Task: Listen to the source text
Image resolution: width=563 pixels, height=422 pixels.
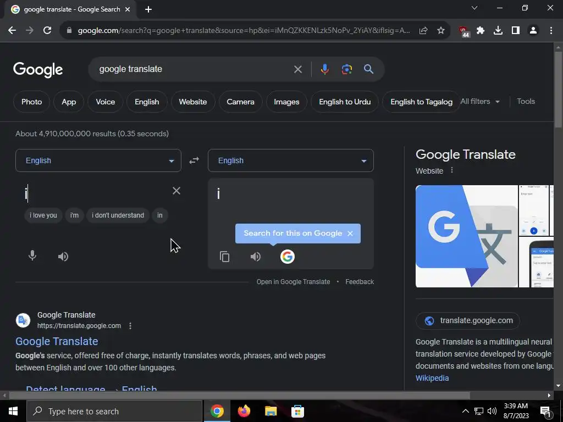Action: [x=63, y=257]
